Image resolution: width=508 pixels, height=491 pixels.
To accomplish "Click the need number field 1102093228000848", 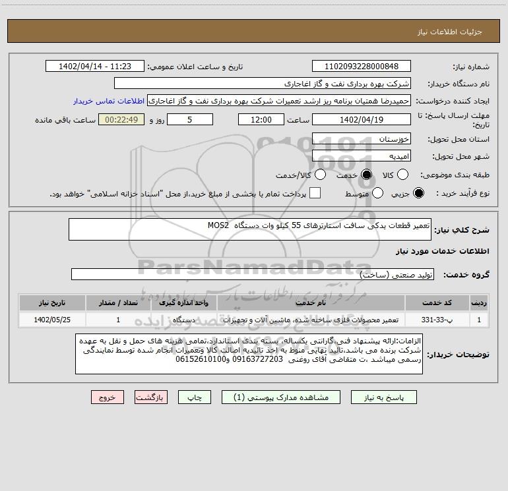I will tap(362, 67).
